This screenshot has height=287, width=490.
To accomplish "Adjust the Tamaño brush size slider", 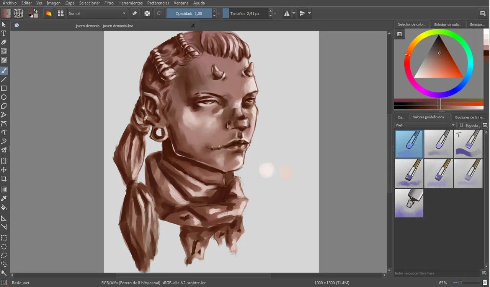I will [x=245, y=13].
